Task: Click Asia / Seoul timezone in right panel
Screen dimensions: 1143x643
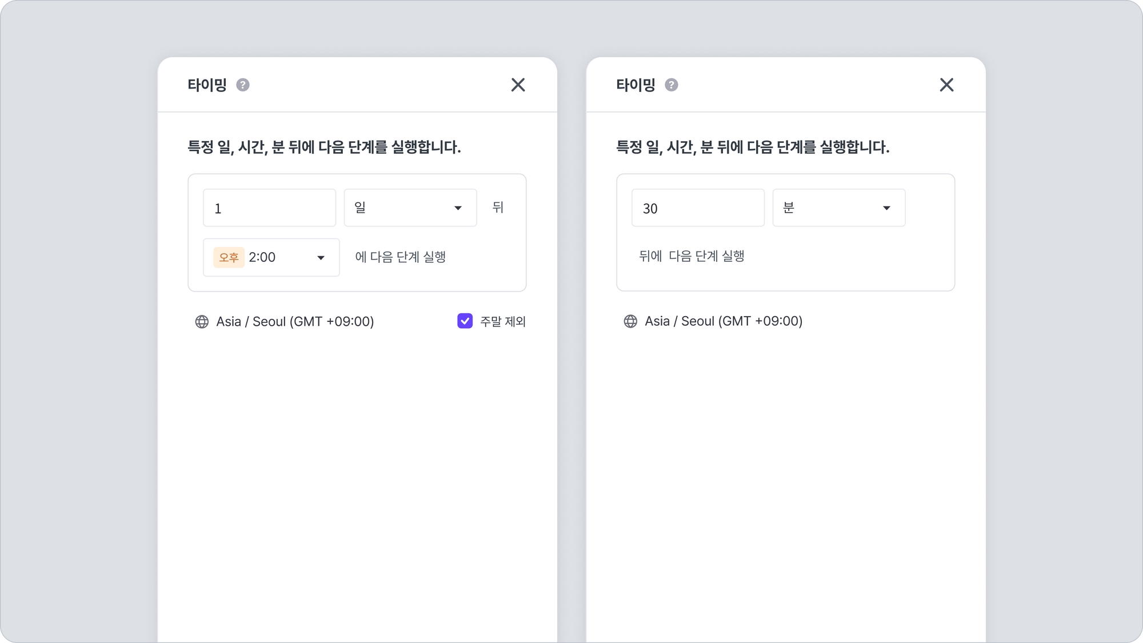Action: click(724, 321)
